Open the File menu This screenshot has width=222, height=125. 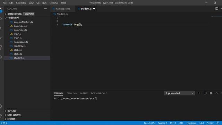[5, 3]
